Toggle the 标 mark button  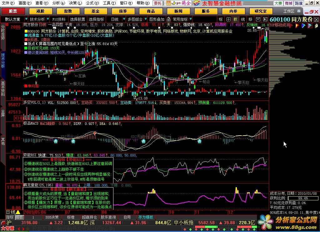coord(221,19)
